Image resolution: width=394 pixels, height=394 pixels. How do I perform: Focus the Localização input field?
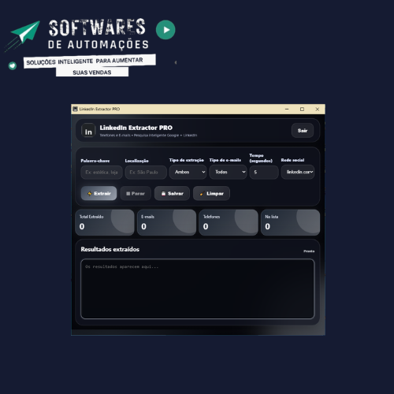pyautogui.click(x=146, y=173)
